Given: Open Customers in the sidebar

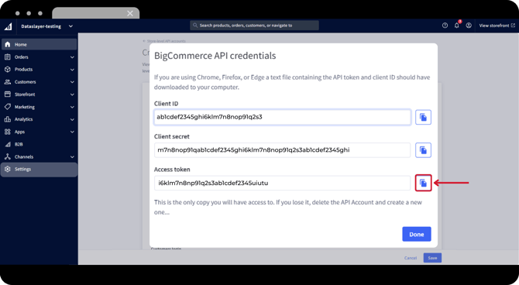Looking at the screenshot, I should 39,82.
